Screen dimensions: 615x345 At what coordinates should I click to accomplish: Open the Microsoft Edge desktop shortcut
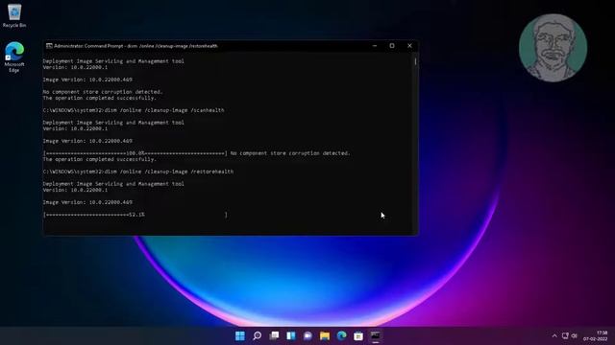(14, 57)
